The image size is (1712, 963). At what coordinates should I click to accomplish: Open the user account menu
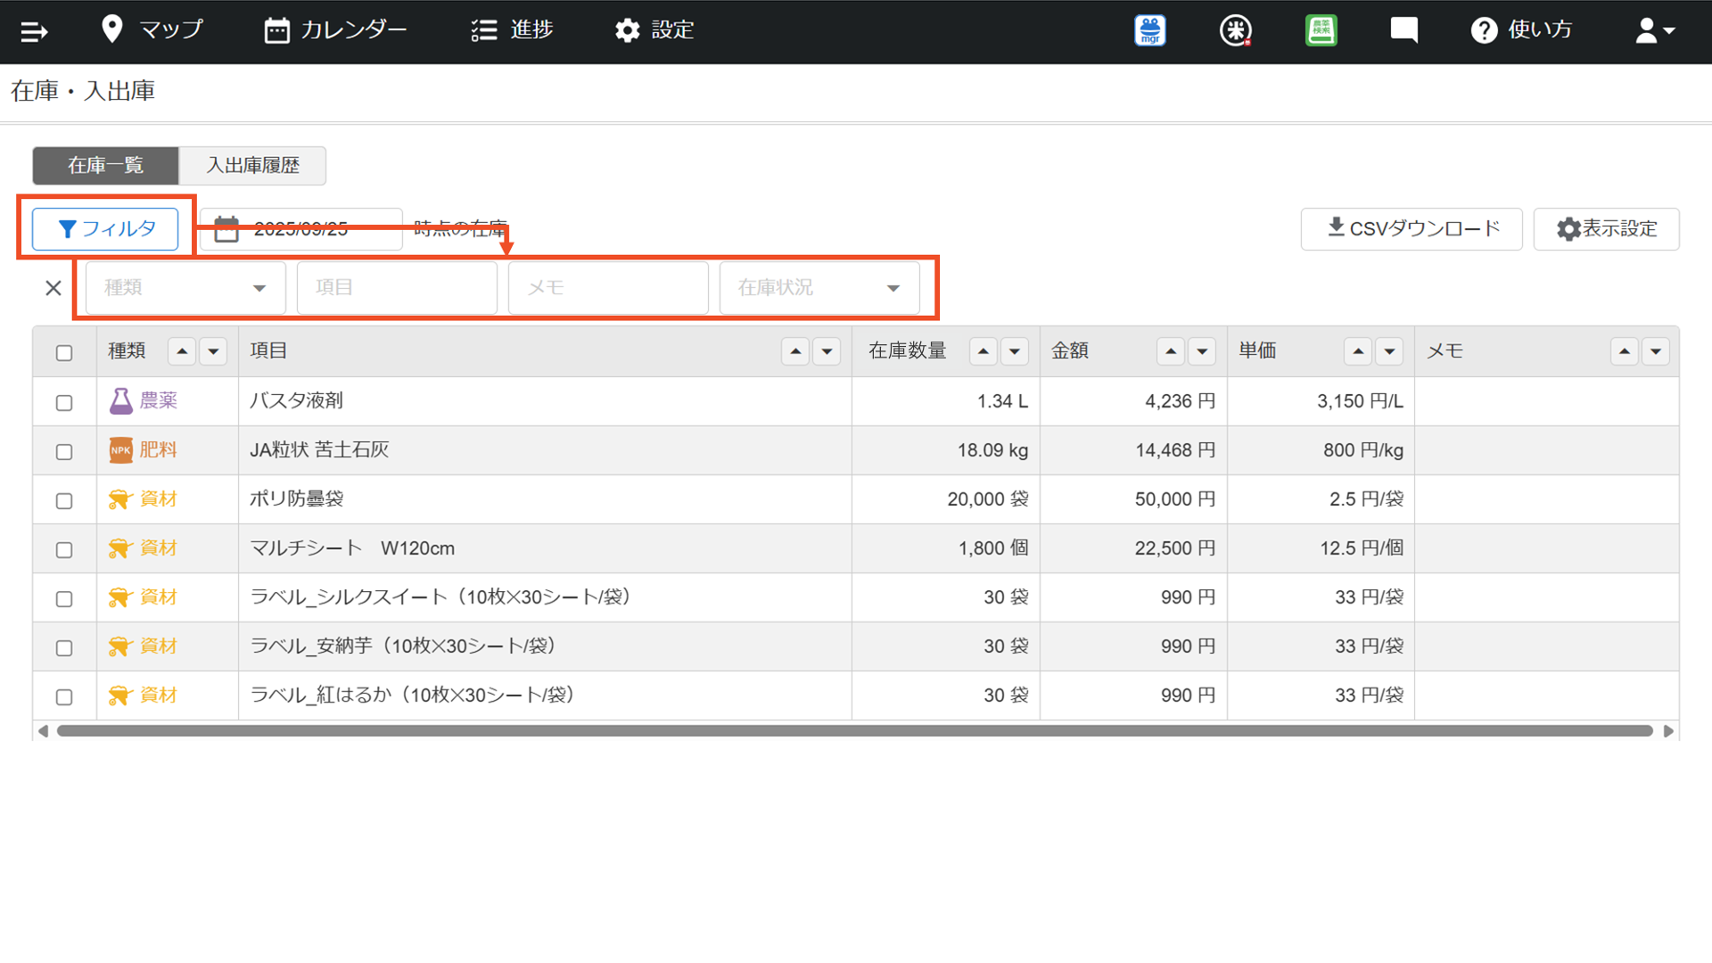click(1655, 30)
